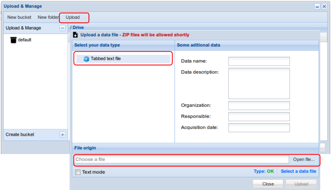This screenshot has height=190, width=331.
Task: Click into the Data description text area
Action: (259, 83)
